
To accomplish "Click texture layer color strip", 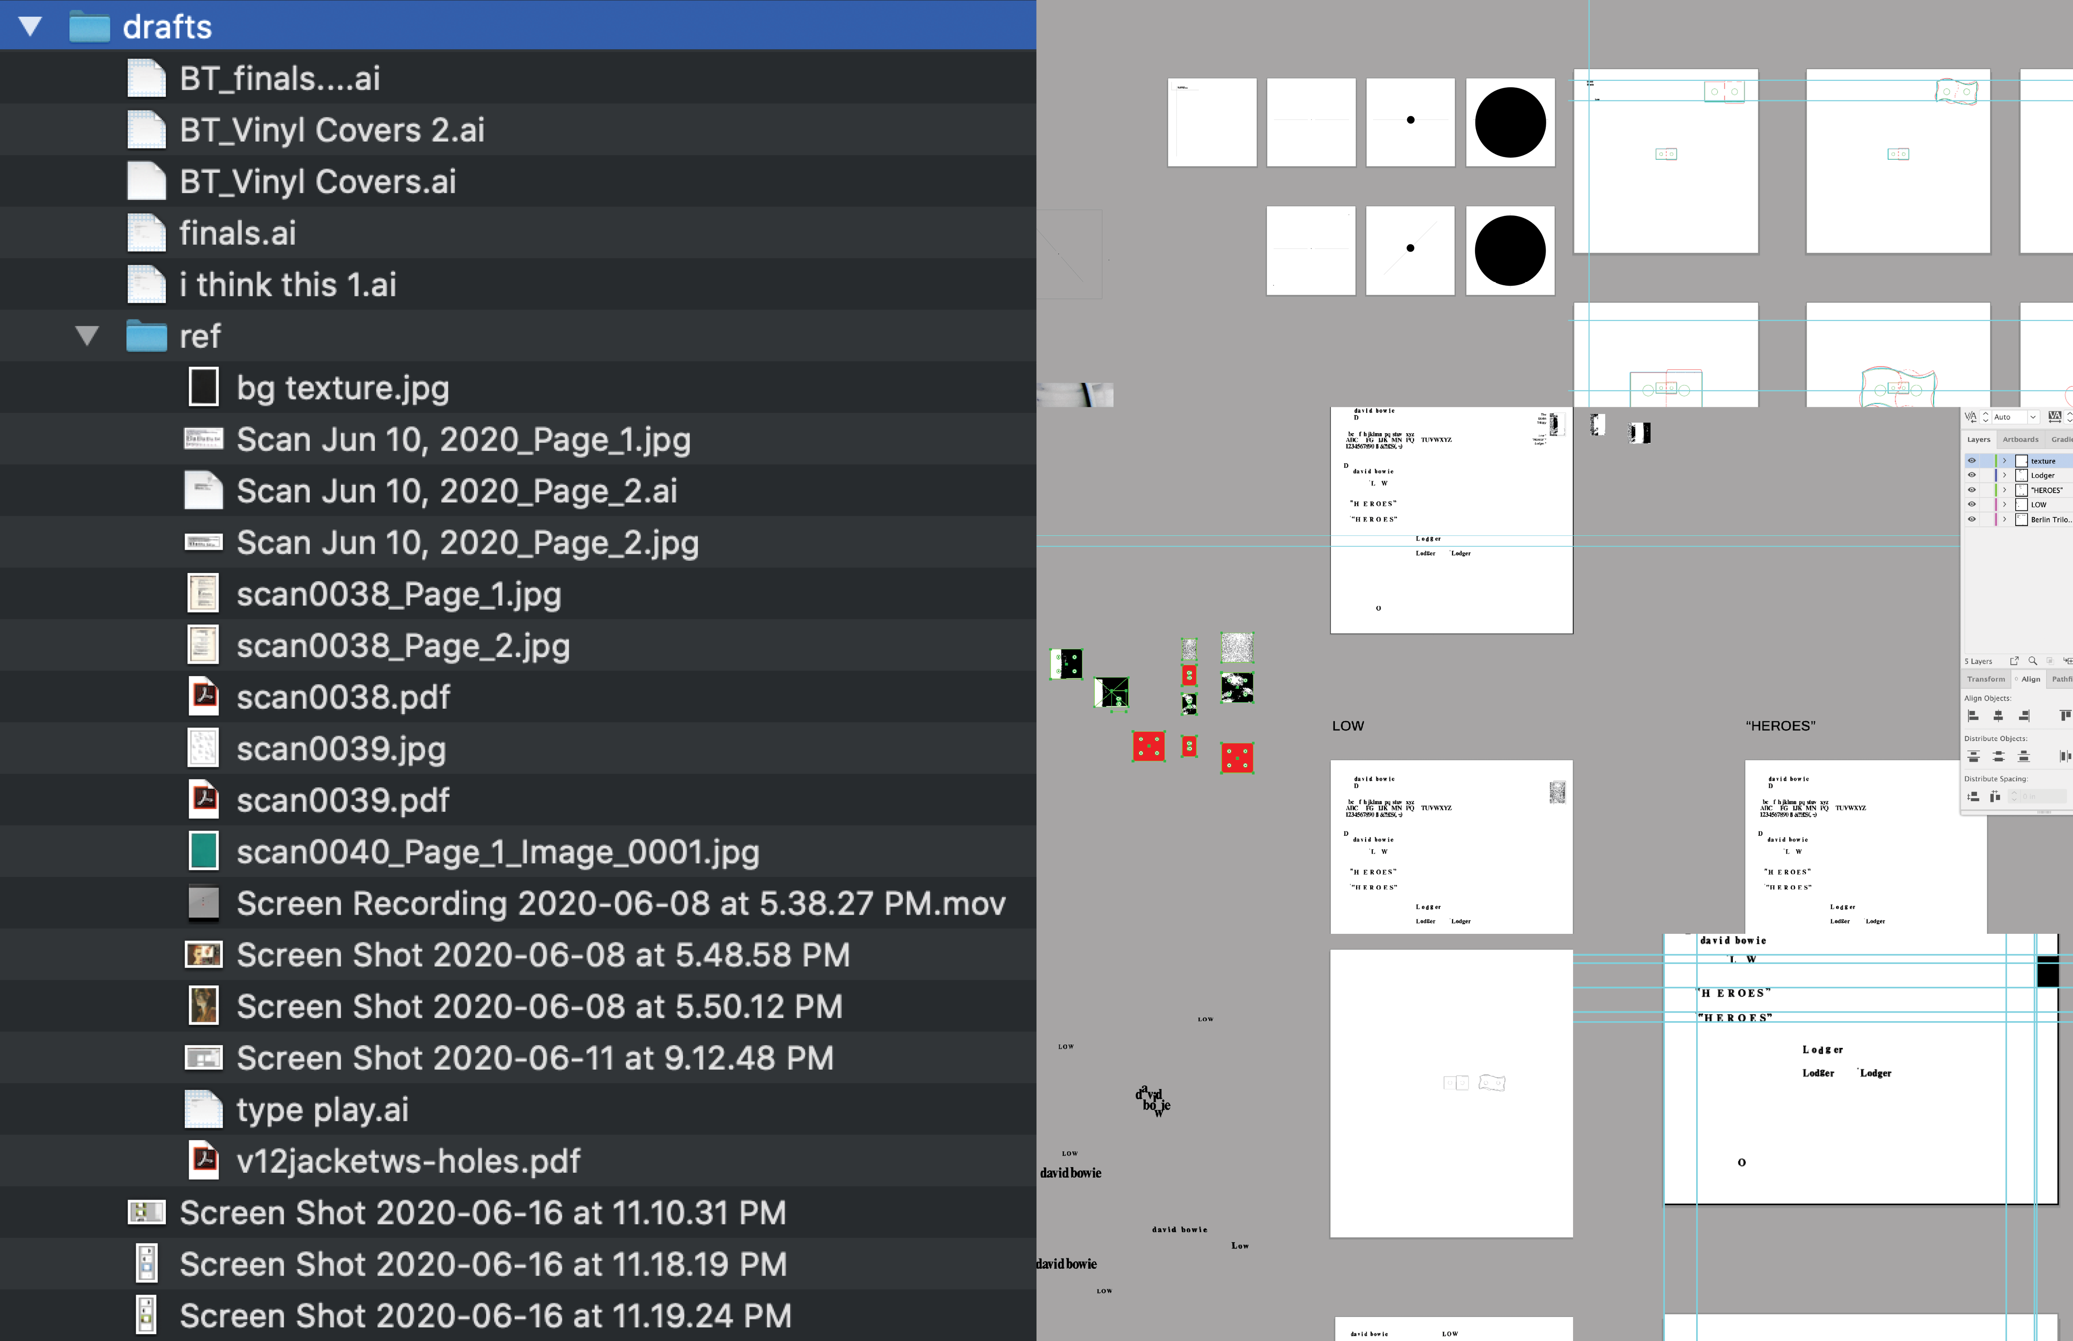I will [x=1996, y=461].
